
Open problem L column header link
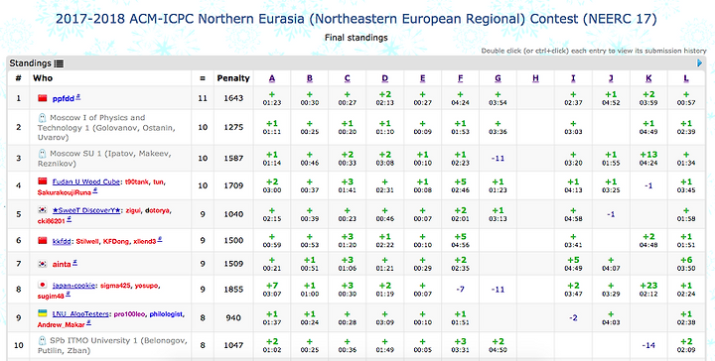click(686, 78)
